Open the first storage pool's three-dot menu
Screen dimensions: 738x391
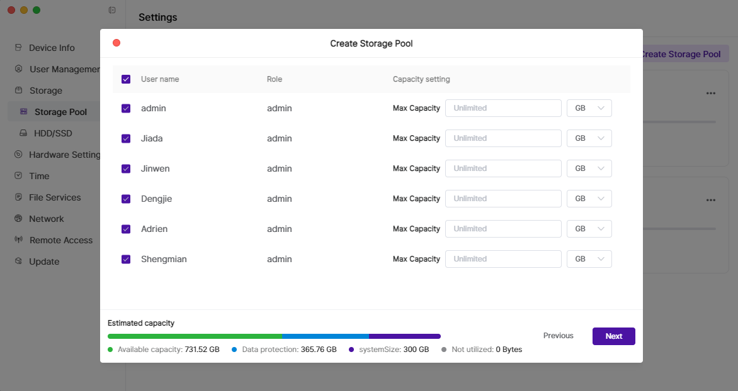coord(711,93)
